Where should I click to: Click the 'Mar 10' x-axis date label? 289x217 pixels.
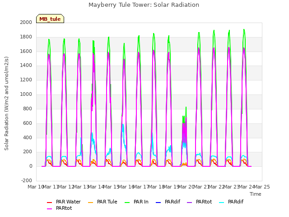35,187
